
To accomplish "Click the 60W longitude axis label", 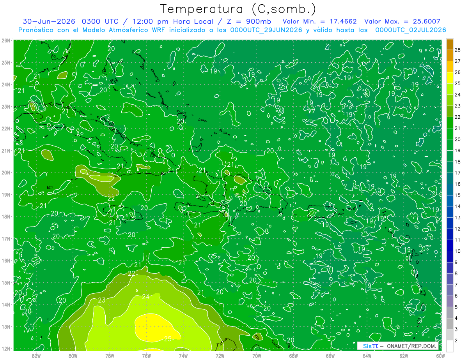I will click(x=440, y=355).
